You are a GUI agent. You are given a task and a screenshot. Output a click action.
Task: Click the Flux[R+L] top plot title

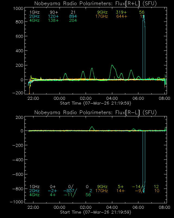pyautogui.click(x=95, y=4)
